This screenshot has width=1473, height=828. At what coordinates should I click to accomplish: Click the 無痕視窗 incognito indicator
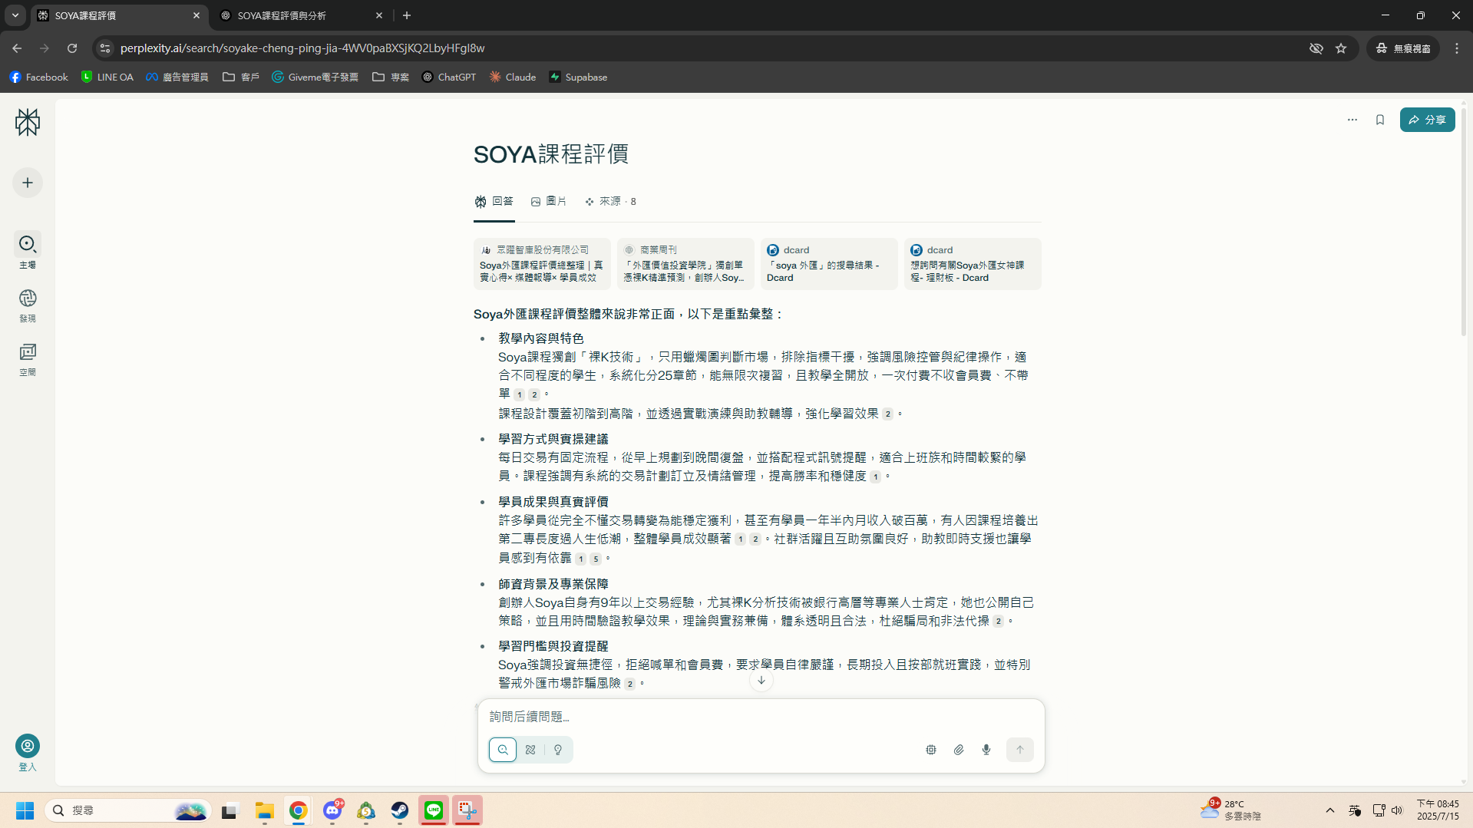click(x=1403, y=48)
